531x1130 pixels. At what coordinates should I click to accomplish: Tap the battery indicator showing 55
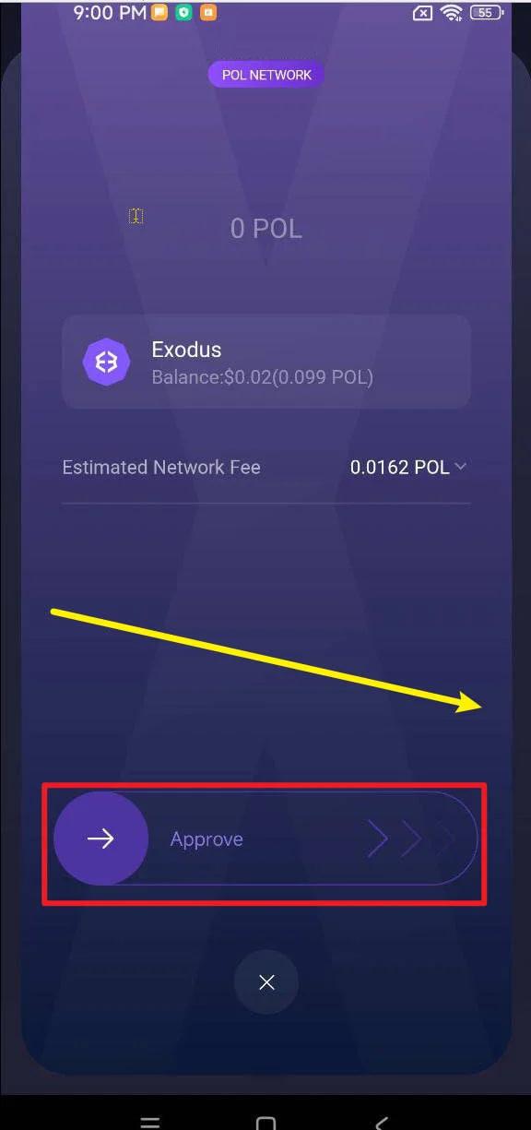[x=484, y=13]
